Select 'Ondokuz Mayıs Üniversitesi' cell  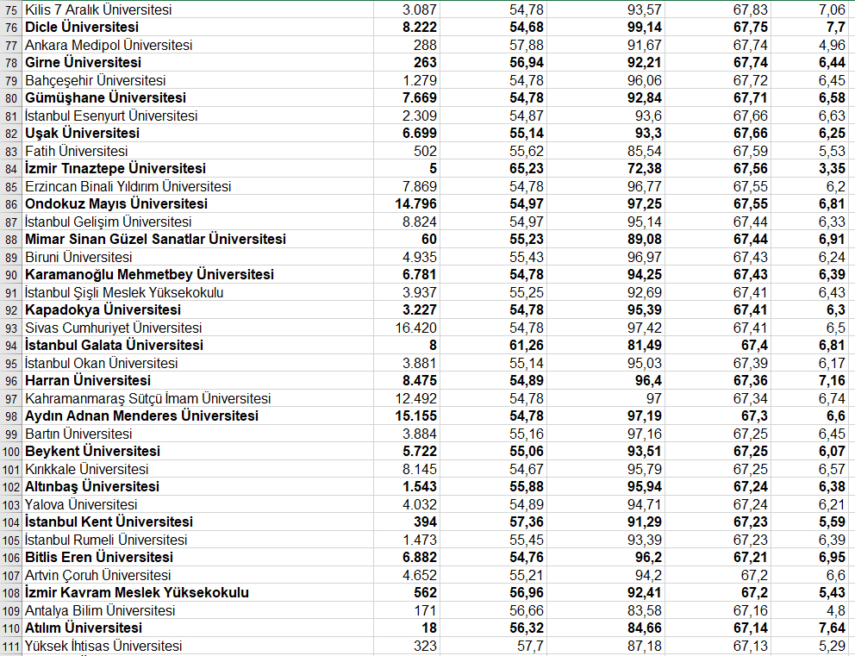click(197, 204)
